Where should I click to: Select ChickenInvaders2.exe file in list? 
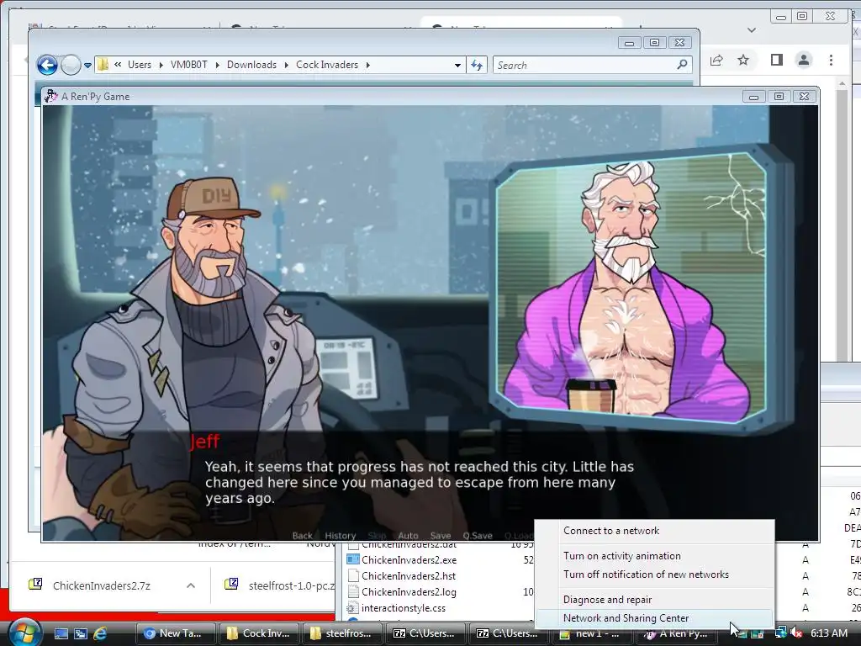(409, 559)
